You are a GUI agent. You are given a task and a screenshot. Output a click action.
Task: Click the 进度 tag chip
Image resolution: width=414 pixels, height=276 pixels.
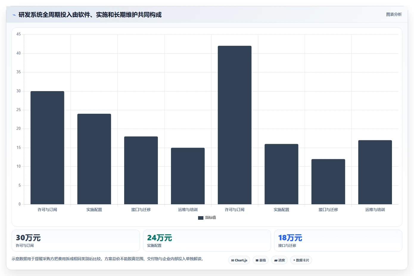point(279,260)
